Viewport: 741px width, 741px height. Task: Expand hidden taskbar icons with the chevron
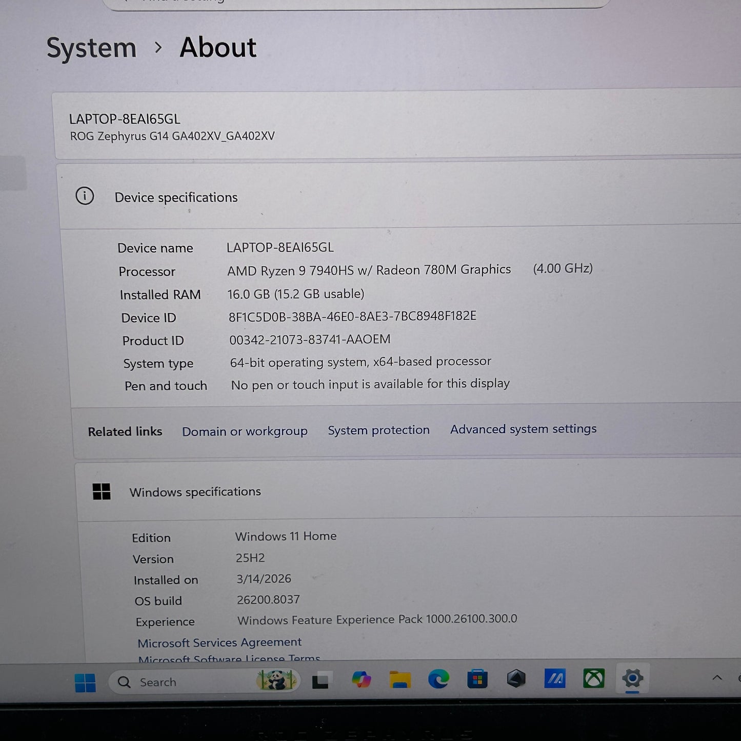click(718, 677)
